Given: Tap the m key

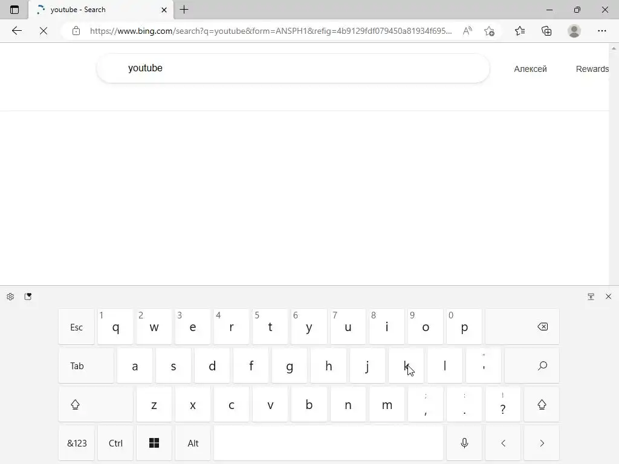Looking at the screenshot, I should 386,404.
